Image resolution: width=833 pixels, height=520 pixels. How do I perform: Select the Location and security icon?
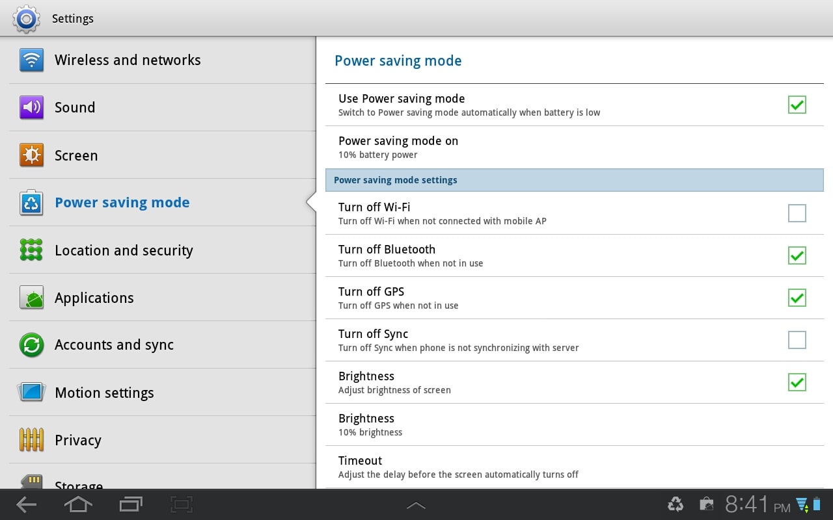point(31,250)
